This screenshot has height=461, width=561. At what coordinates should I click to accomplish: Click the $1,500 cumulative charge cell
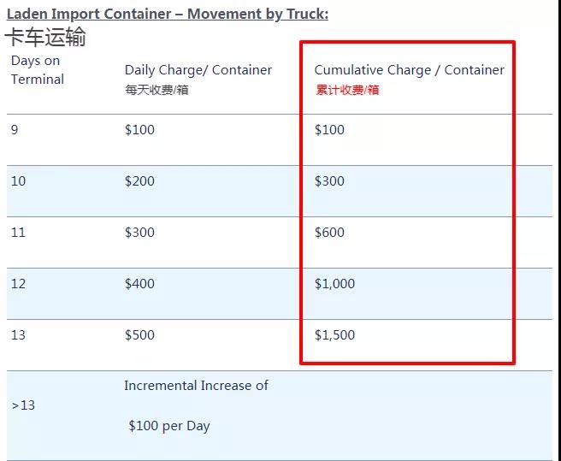(x=334, y=335)
